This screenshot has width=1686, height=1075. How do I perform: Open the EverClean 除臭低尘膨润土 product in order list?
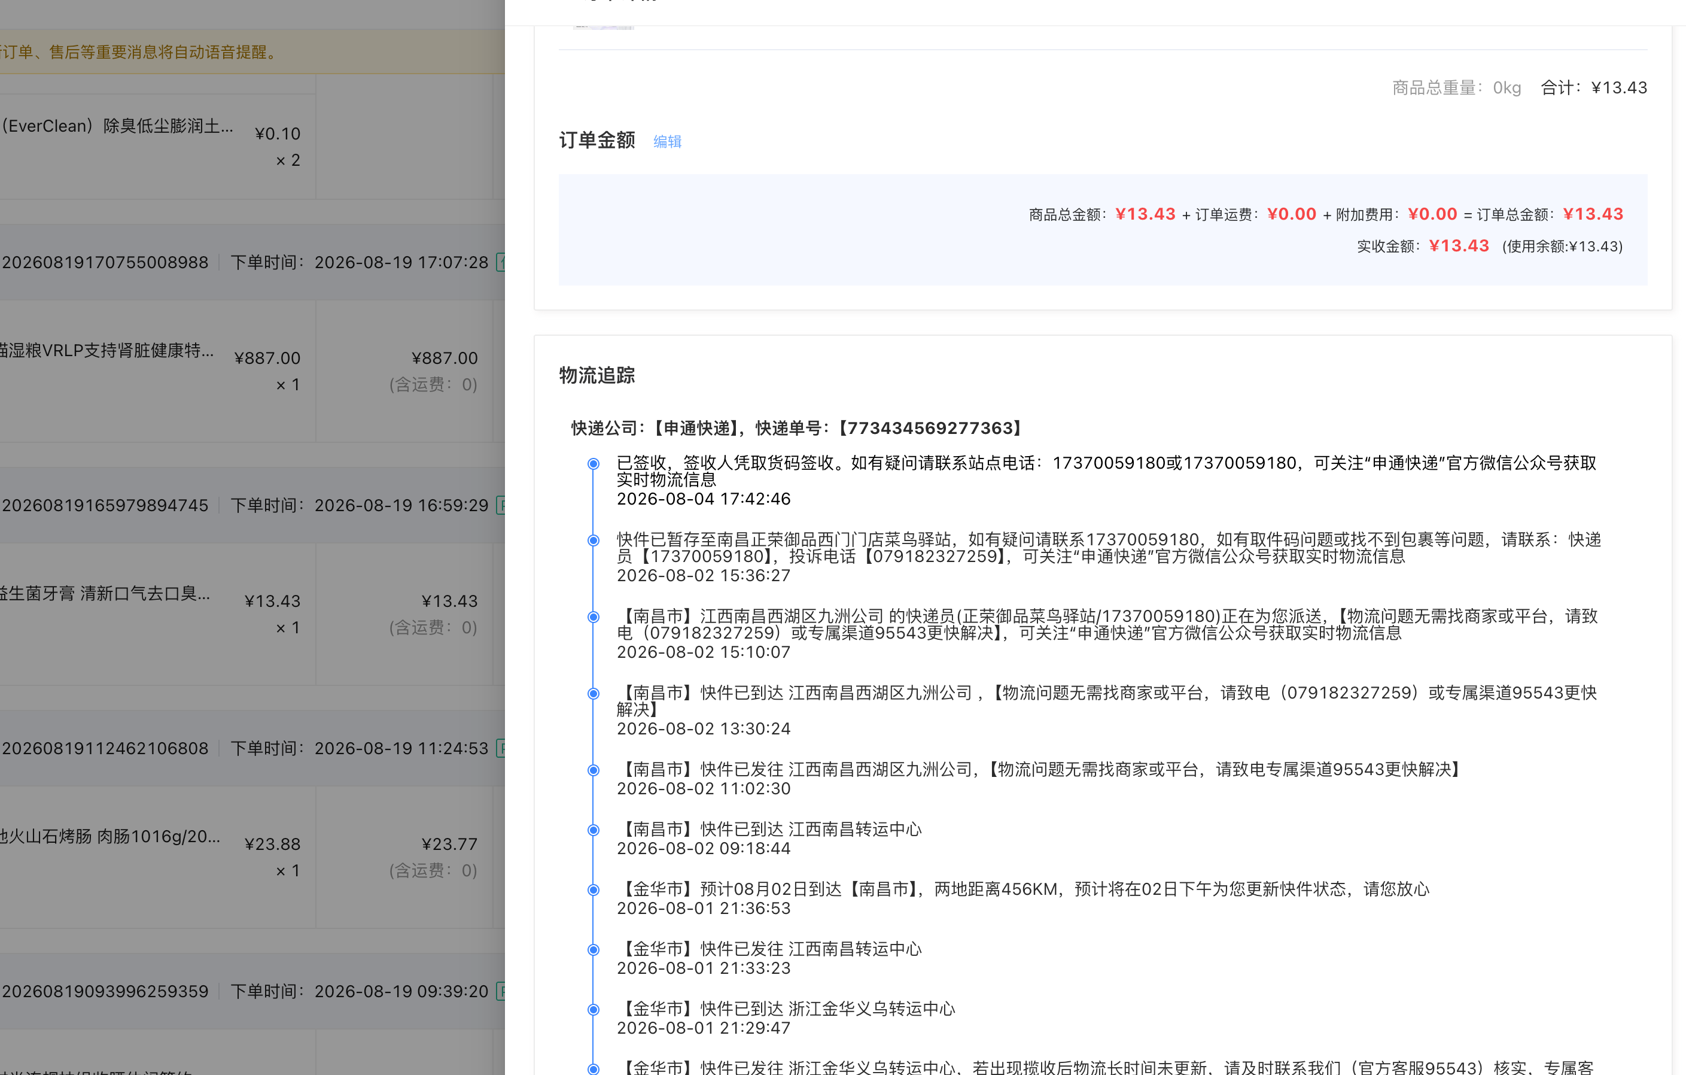pyautogui.click(x=116, y=126)
